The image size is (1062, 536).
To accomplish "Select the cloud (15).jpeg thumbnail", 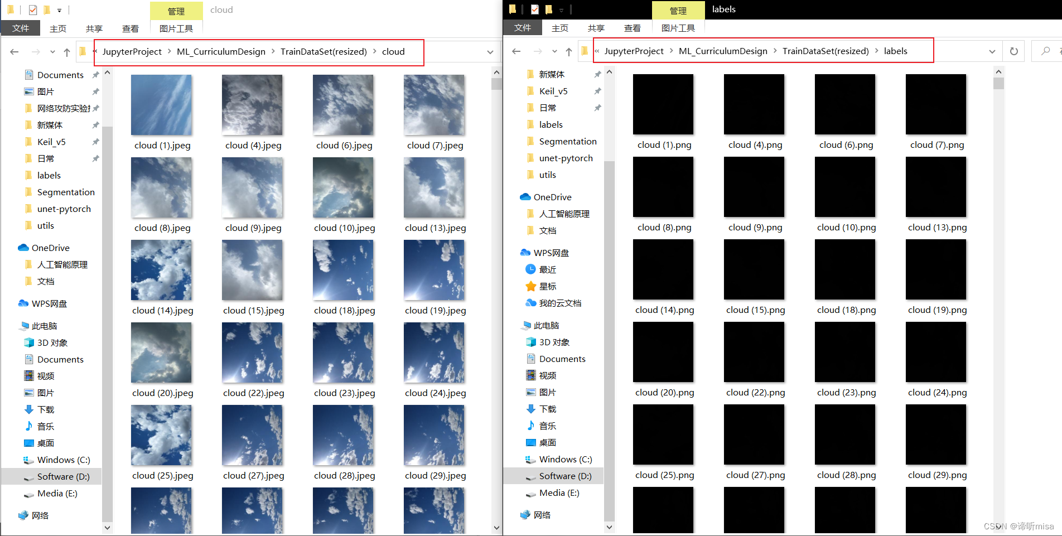I will point(253,270).
